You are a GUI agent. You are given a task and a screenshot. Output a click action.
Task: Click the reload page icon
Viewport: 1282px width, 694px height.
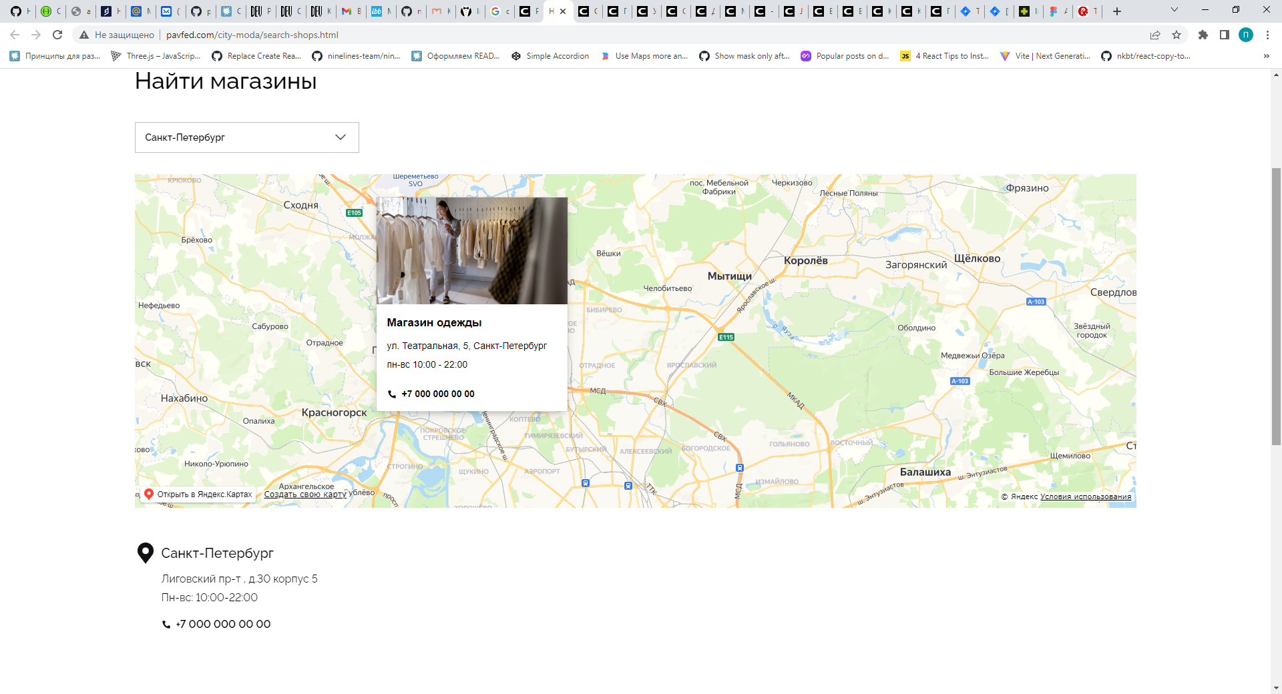point(57,35)
